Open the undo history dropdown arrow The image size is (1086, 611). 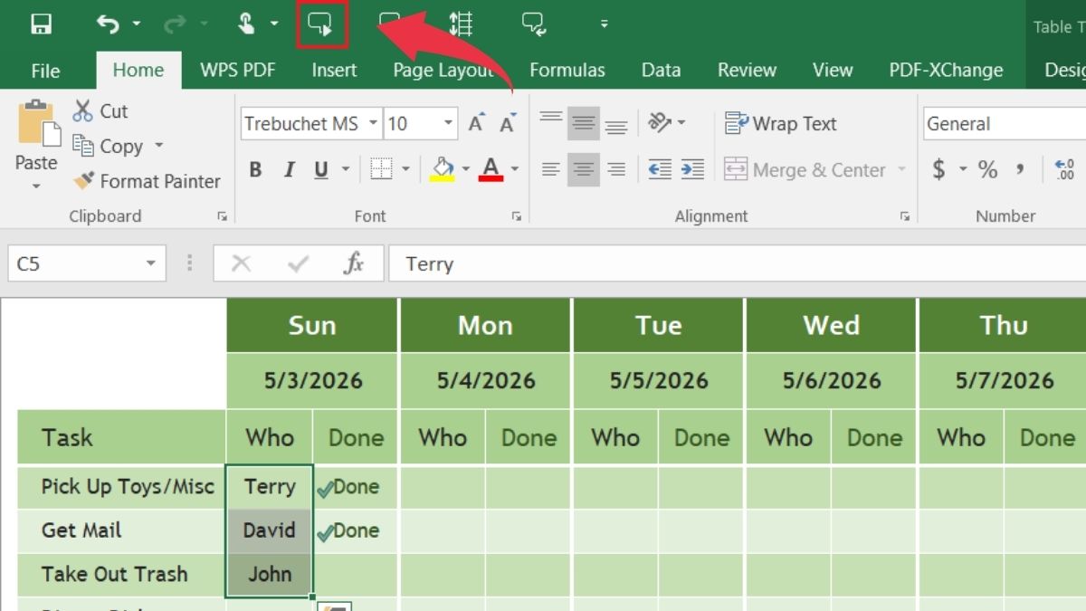tap(136, 24)
